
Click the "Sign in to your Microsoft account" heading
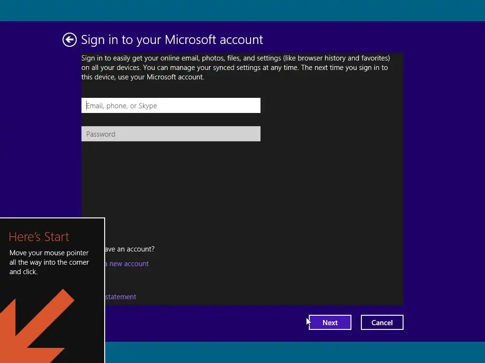pyautogui.click(x=172, y=40)
